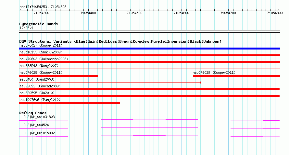Select nsv833543 (Wong2007) label
Screen dimensions: 289x155
point(39,66)
